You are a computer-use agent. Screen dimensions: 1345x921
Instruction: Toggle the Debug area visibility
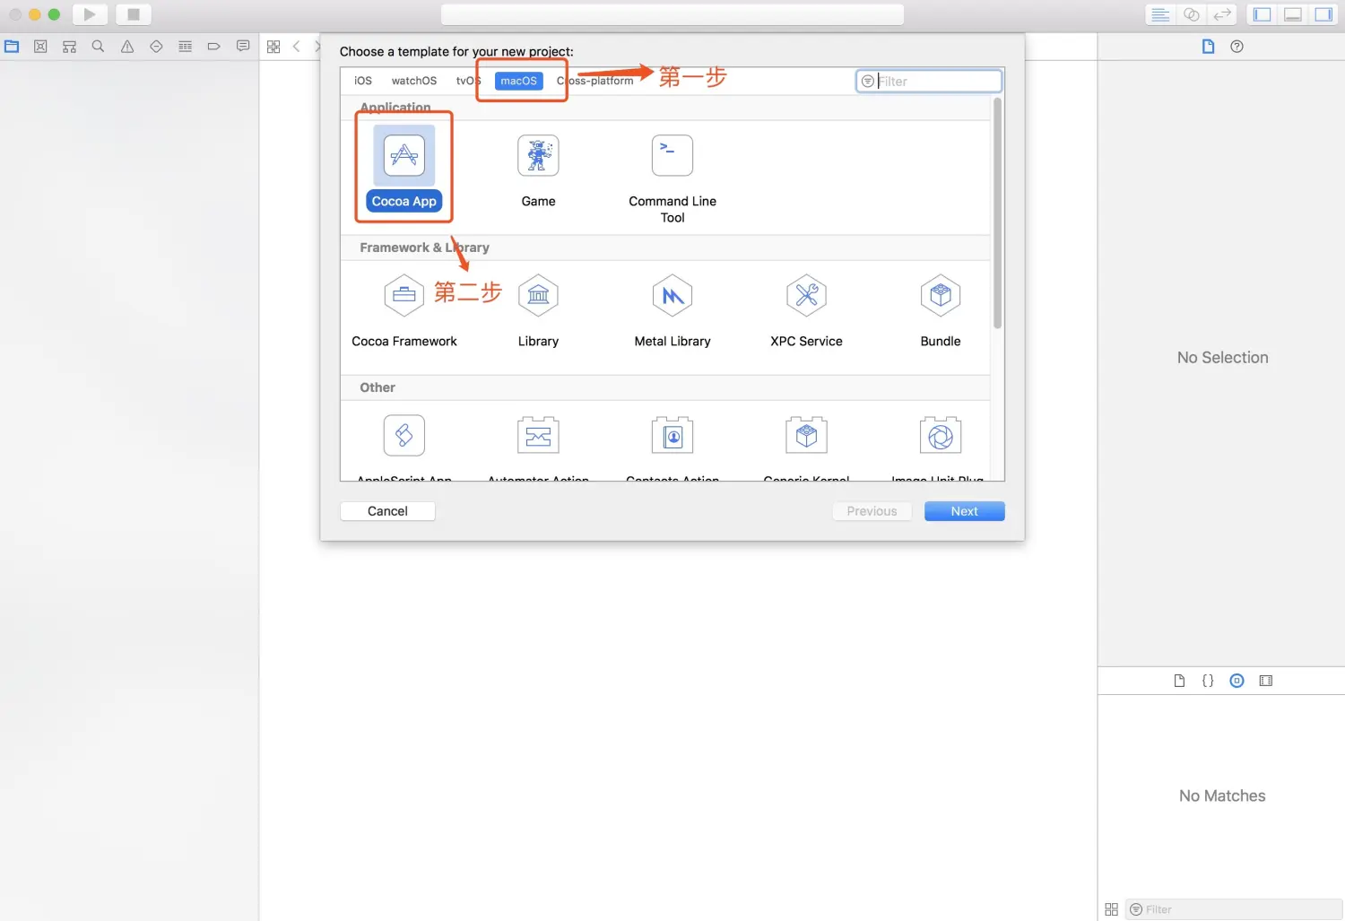[1293, 14]
